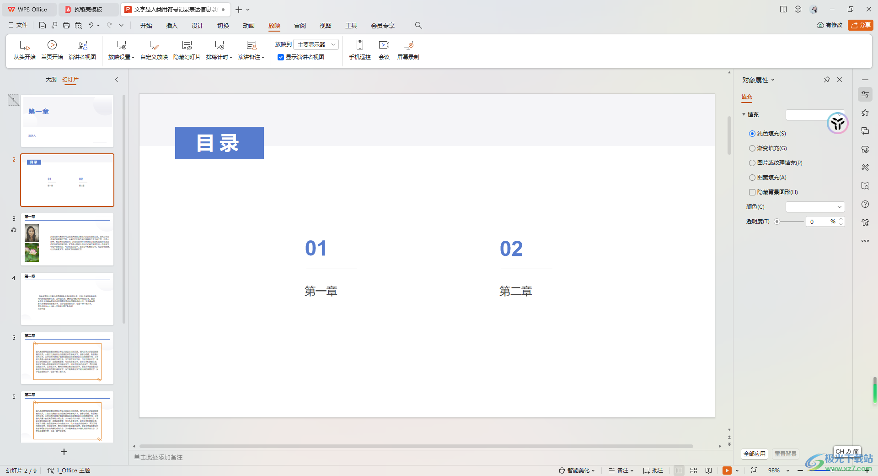
Task: Click the print preview icon
Action: [x=78, y=26]
